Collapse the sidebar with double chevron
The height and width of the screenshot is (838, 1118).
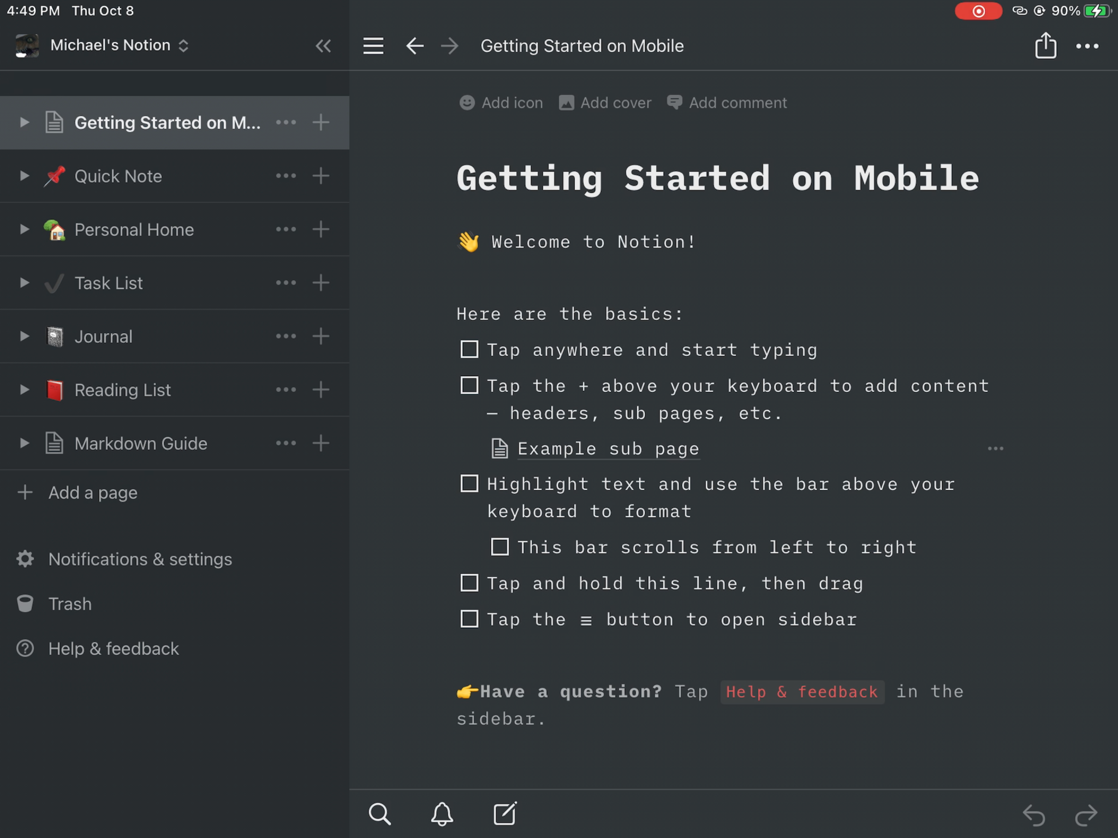323,46
